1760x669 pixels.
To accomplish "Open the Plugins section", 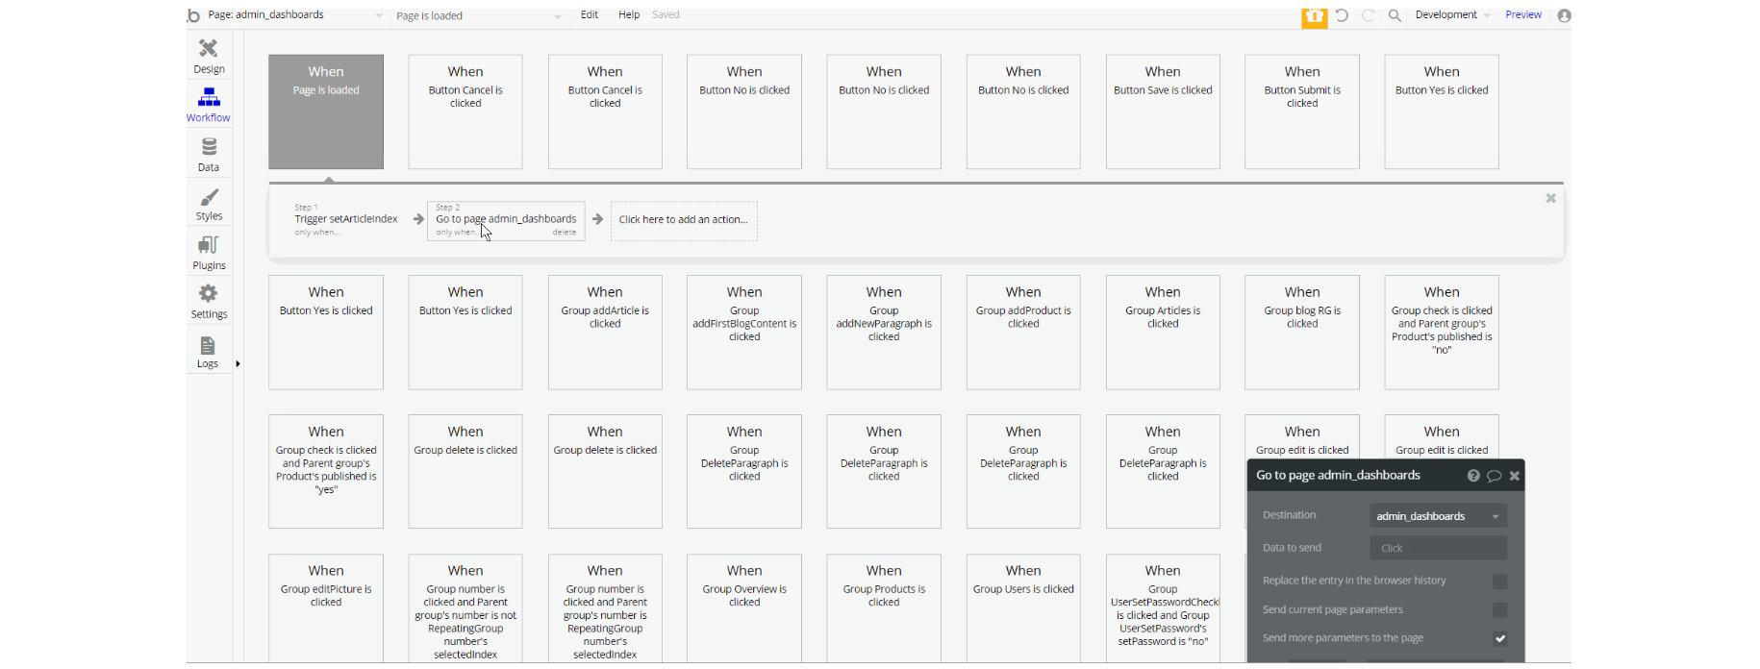I will tap(209, 253).
